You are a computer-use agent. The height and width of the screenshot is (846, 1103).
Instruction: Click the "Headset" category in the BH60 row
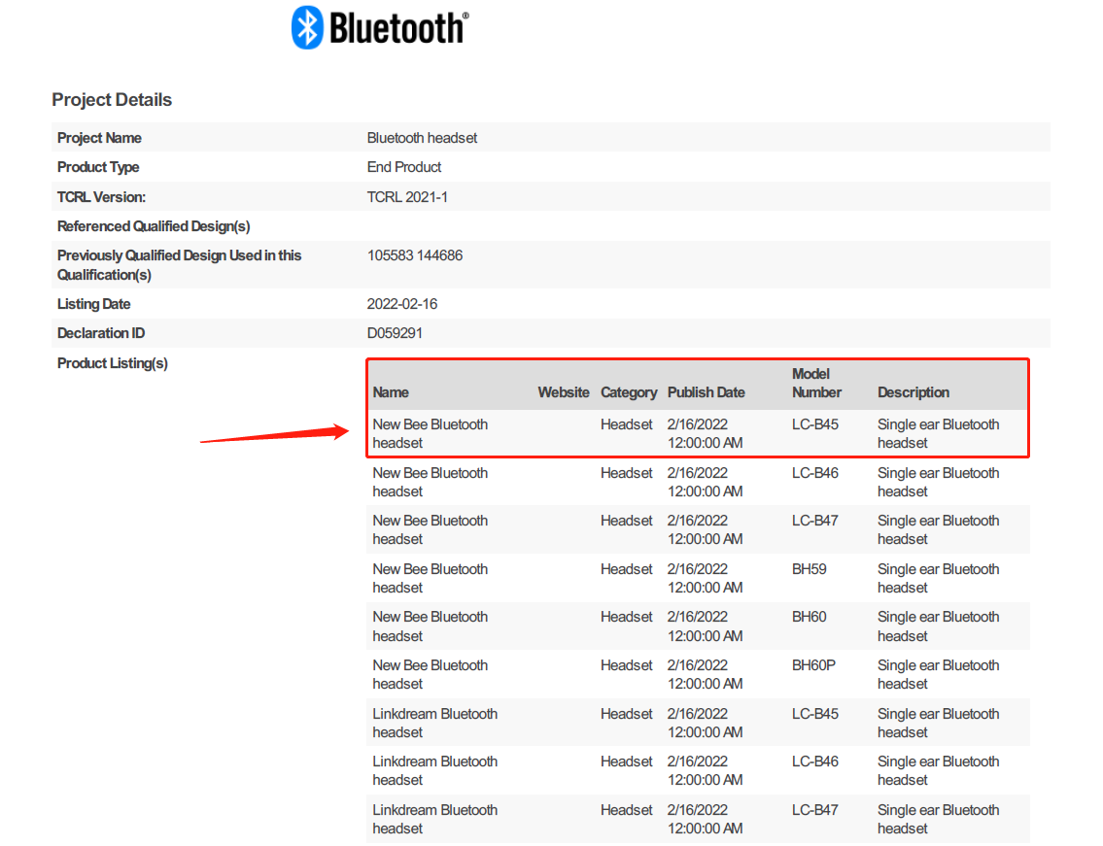pyautogui.click(x=626, y=618)
